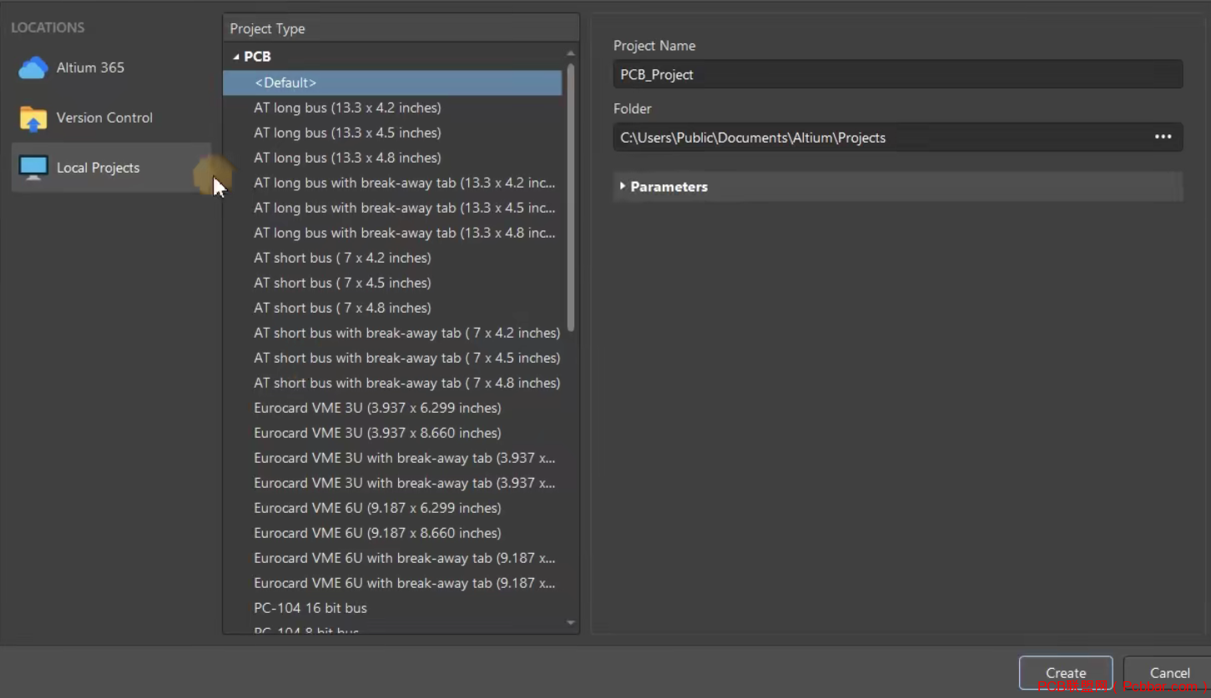Choose Version Control location label
The width and height of the screenshot is (1211, 698).
[x=104, y=118]
